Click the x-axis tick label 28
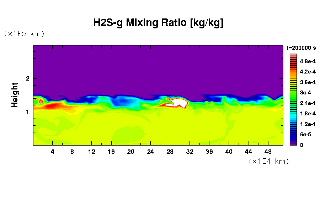Image resolution: width=320 pixels, height=213 pixels. pos(170,152)
